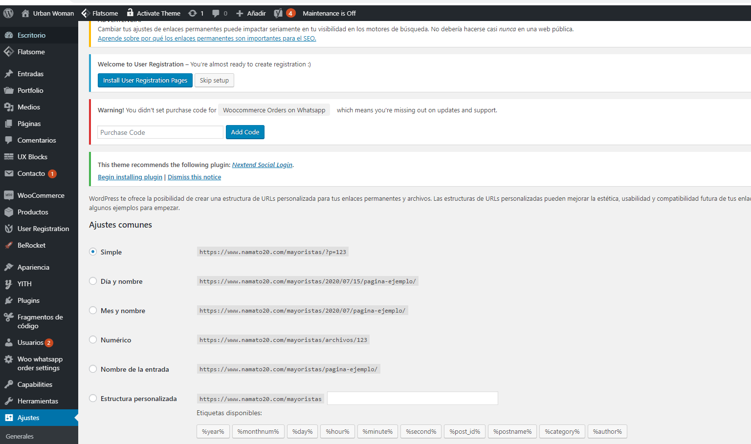Click the Plugins plug icon
Viewport: 751px width, 444px height.
click(9, 300)
